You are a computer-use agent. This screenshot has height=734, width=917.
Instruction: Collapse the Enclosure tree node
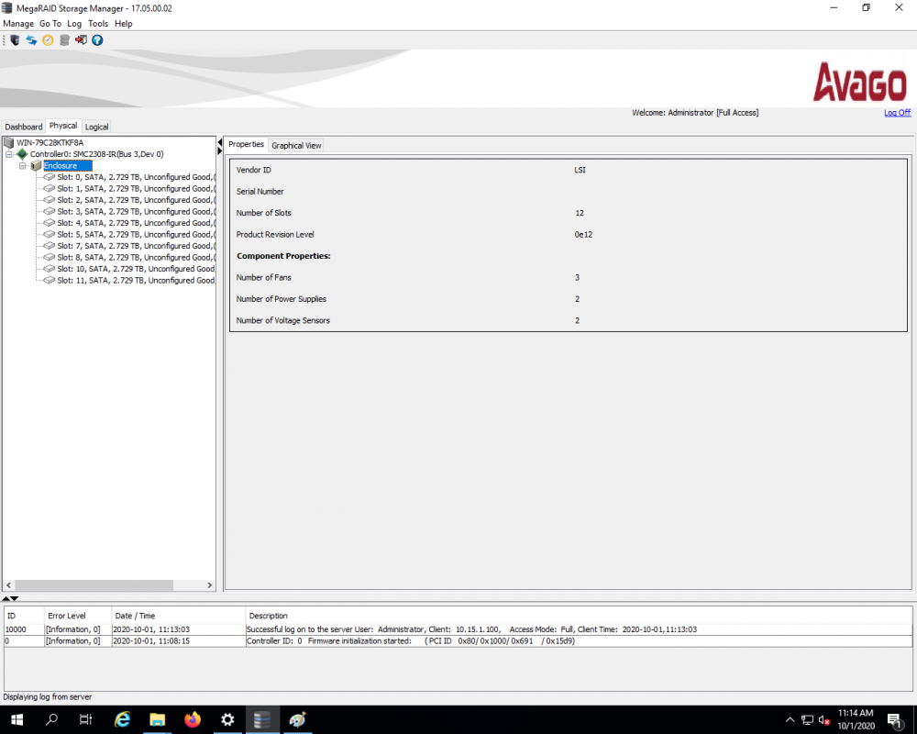pyautogui.click(x=23, y=166)
